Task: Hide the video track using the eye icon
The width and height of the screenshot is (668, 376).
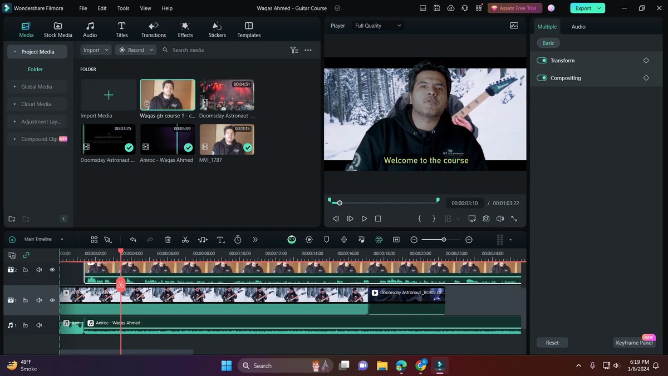Action: (x=52, y=300)
